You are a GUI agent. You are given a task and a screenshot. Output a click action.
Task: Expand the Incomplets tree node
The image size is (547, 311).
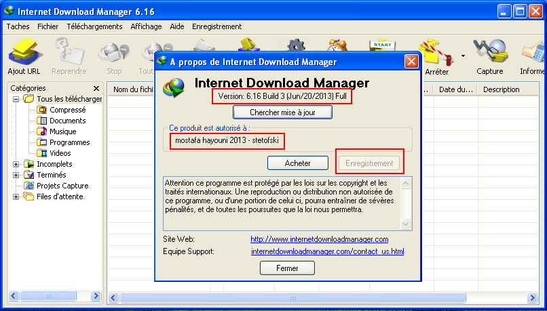(16, 164)
